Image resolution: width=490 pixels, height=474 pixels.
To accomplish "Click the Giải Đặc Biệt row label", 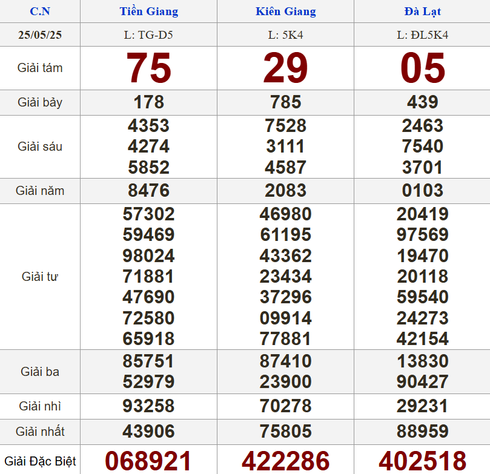I will coord(40,461).
